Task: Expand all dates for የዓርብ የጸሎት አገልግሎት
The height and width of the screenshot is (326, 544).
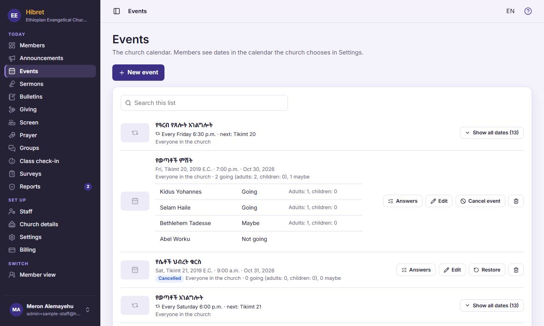Action: point(492,133)
